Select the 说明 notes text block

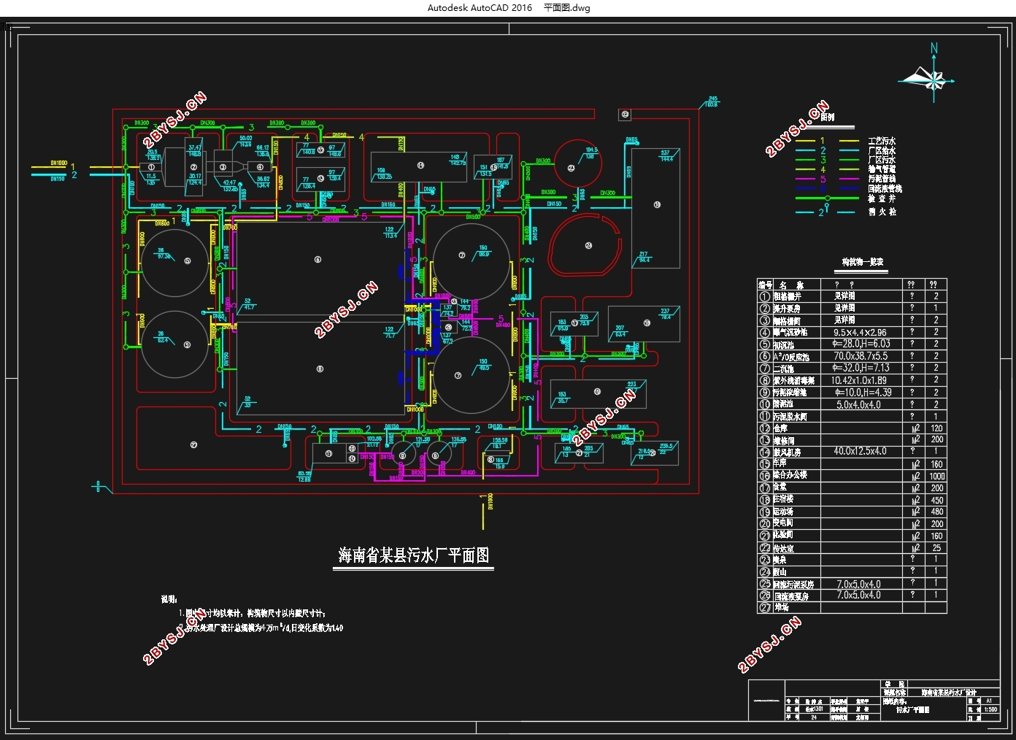pos(252,614)
